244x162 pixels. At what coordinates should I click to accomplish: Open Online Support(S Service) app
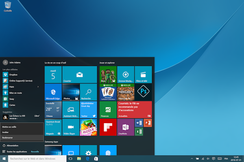21,81
